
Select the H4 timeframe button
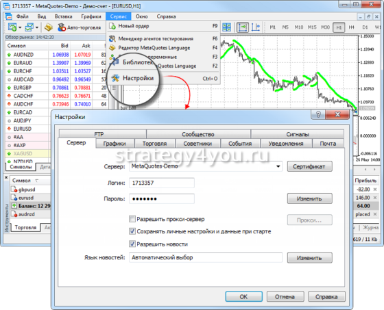pos(351,27)
